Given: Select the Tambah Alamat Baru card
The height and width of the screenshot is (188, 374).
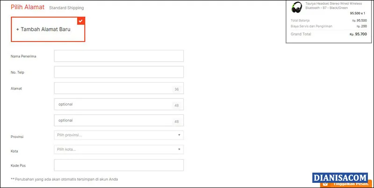Looking at the screenshot, I should (x=48, y=29).
